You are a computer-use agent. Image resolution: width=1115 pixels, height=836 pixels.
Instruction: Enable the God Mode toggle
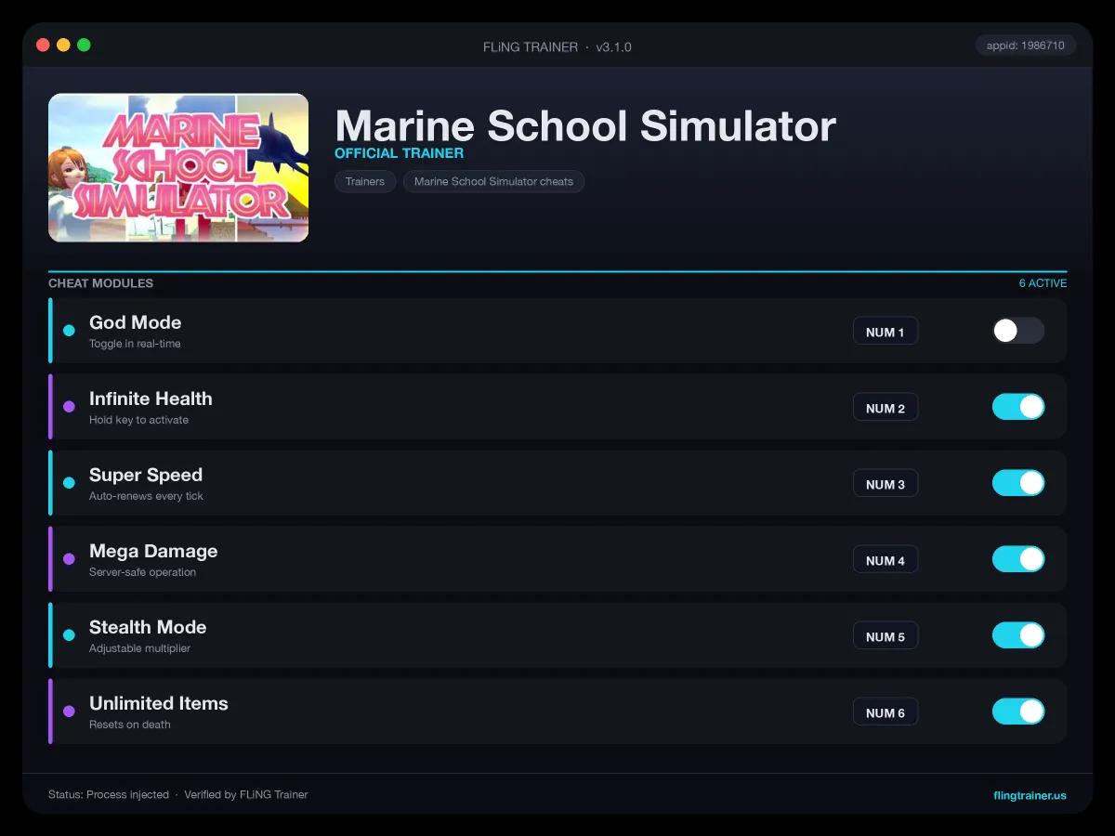click(1018, 331)
